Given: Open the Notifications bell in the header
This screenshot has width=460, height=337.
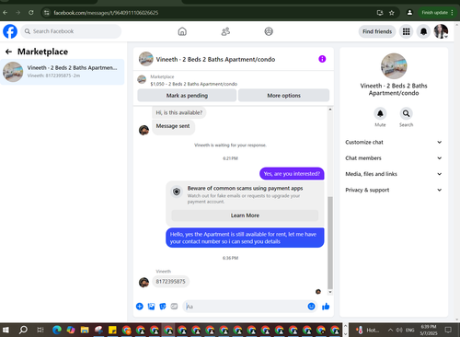Looking at the screenshot, I should [423, 31].
